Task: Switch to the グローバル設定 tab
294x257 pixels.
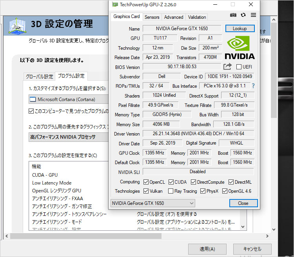Action: [39, 77]
